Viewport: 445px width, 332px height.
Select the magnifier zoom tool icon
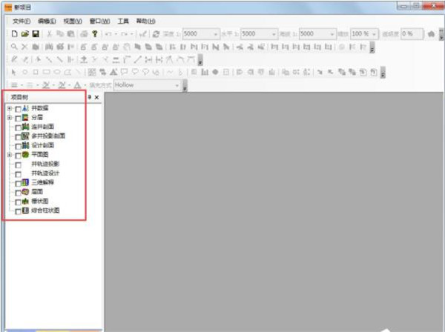[x=14, y=47]
